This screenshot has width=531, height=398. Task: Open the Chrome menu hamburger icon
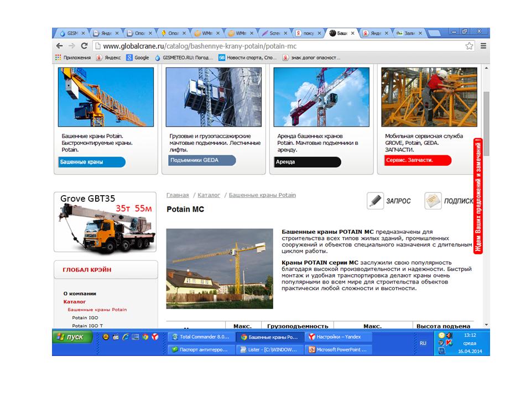[x=483, y=46]
